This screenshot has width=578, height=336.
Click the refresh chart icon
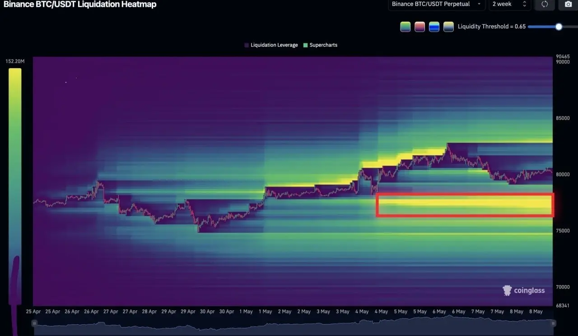(545, 4)
